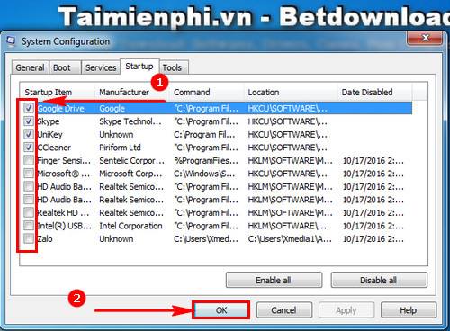The image size is (450, 331).
Task: Switch to the General tab
Action: tap(30, 67)
